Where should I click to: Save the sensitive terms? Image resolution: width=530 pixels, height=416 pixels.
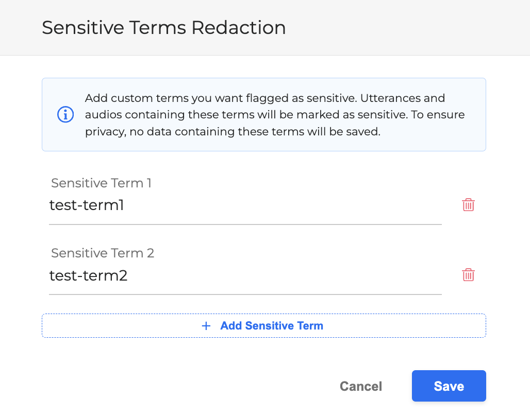pyautogui.click(x=449, y=386)
